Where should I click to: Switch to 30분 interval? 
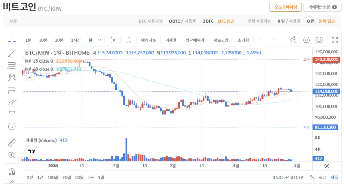coord(59,40)
